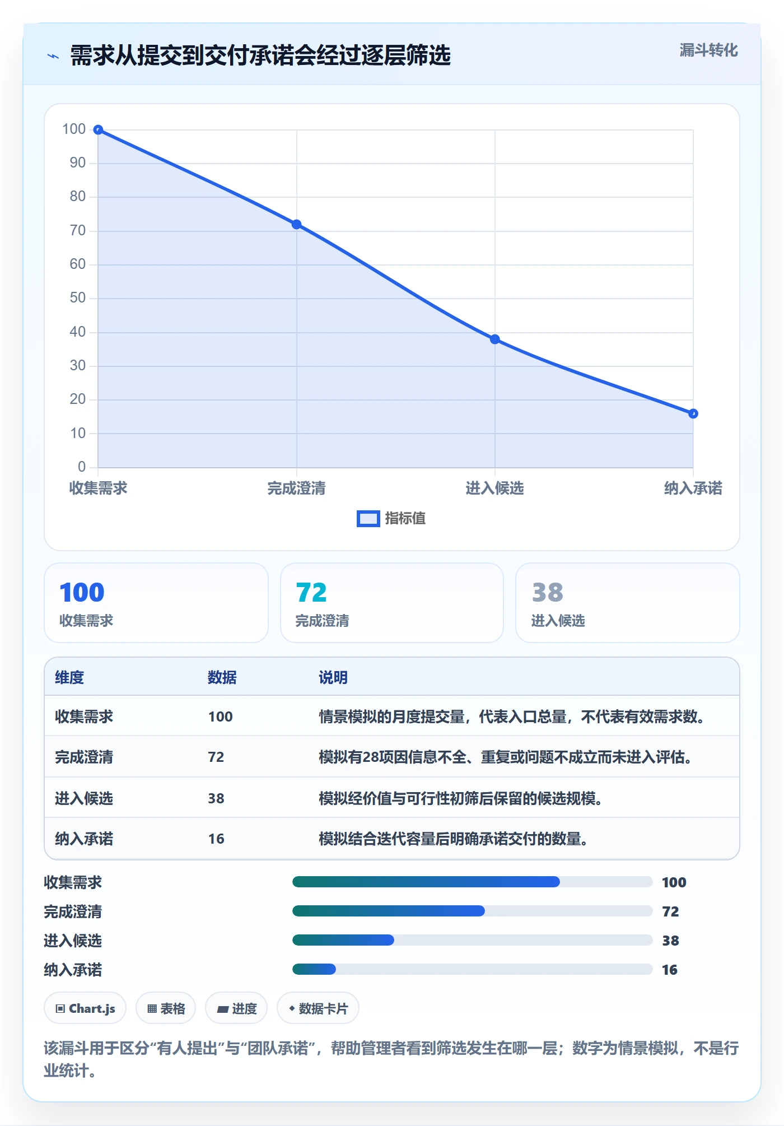Click the 漏斗转化 tag in the header
Screen dimensions: 784x1126
(x=708, y=50)
